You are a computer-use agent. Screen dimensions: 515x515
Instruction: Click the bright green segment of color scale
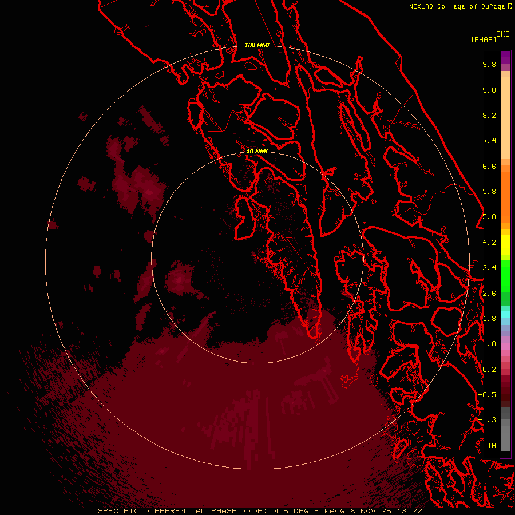point(505,276)
